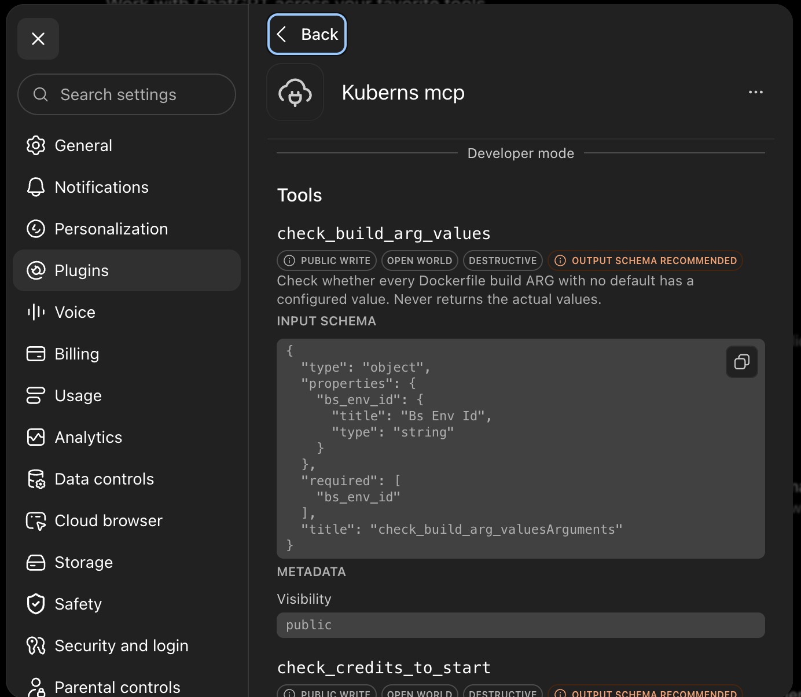Show the Analytics section
Image resolution: width=801 pixels, height=697 pixels.
(x=127, y=437)
